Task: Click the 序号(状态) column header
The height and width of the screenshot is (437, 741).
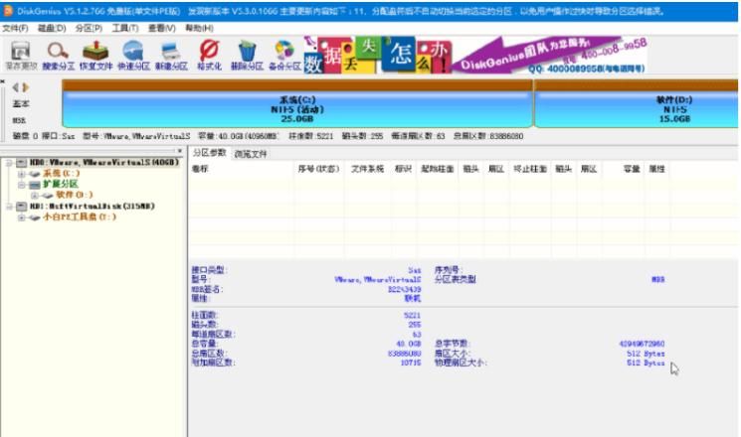Action: 319,169
